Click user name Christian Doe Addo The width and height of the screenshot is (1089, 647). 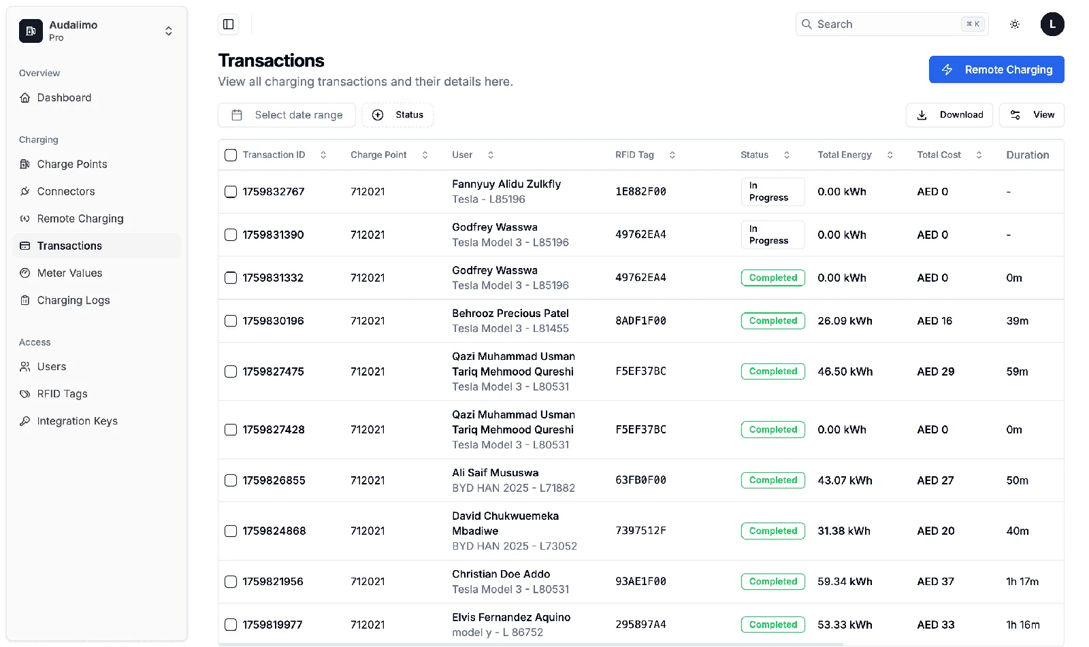click(x=501, y=575)
